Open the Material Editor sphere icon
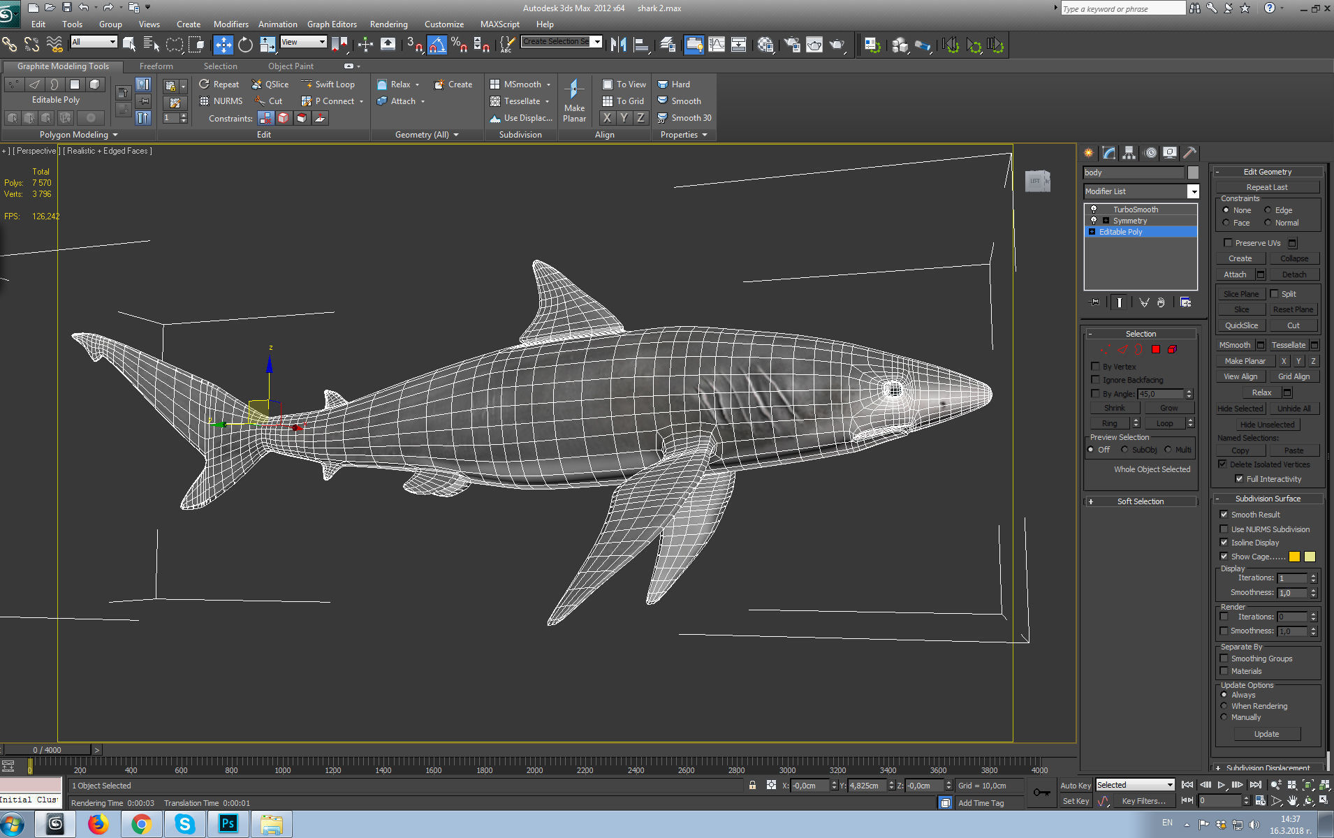The height and width of the screenshot is (838, 1334). (x=765, y=45)
